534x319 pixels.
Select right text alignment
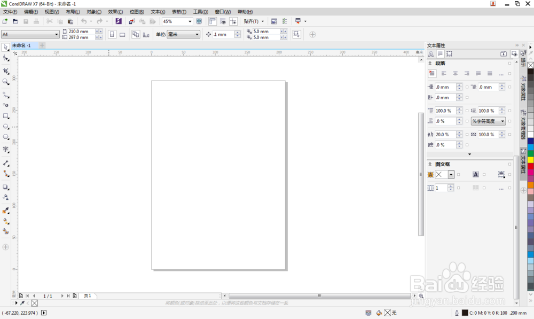pos(467,73)
